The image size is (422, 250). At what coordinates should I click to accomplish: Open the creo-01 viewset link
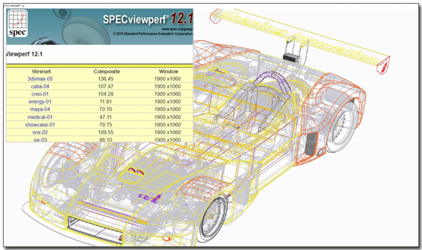tap(40, 94)
